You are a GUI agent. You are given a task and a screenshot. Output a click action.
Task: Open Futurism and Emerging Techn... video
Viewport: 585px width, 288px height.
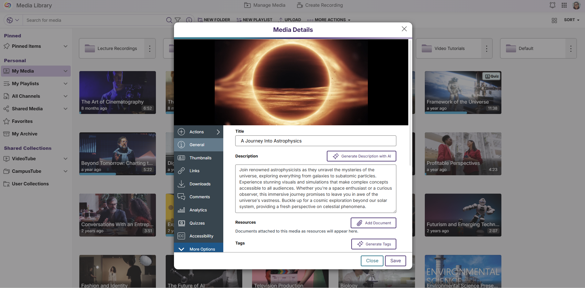pyautogui.click(x=463, y=215)
